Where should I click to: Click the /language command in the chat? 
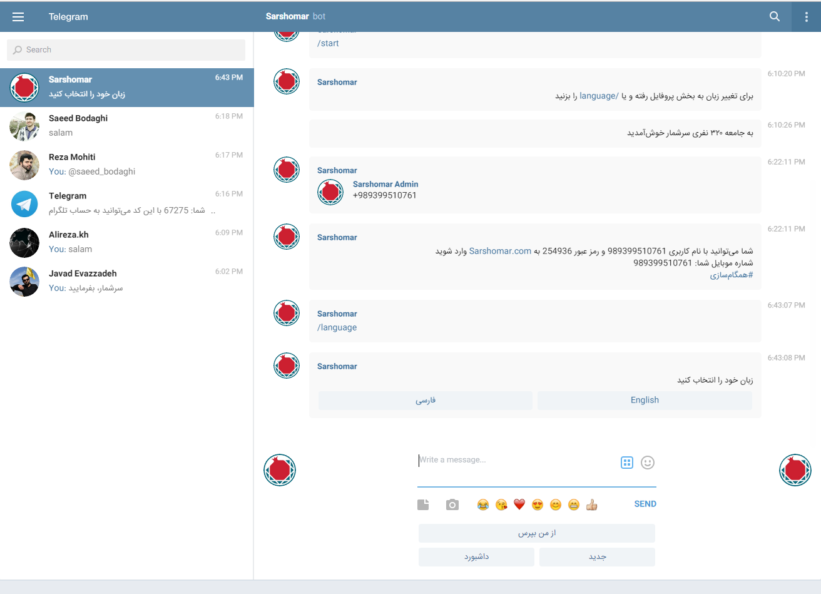pos(337,327)
